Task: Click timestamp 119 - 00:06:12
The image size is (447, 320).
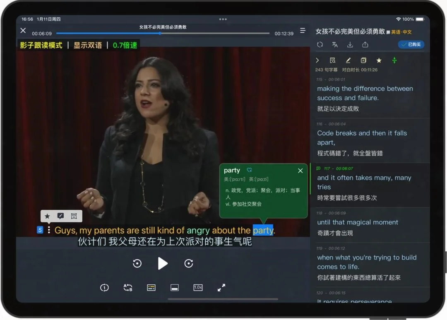Action: click(330, 248)
